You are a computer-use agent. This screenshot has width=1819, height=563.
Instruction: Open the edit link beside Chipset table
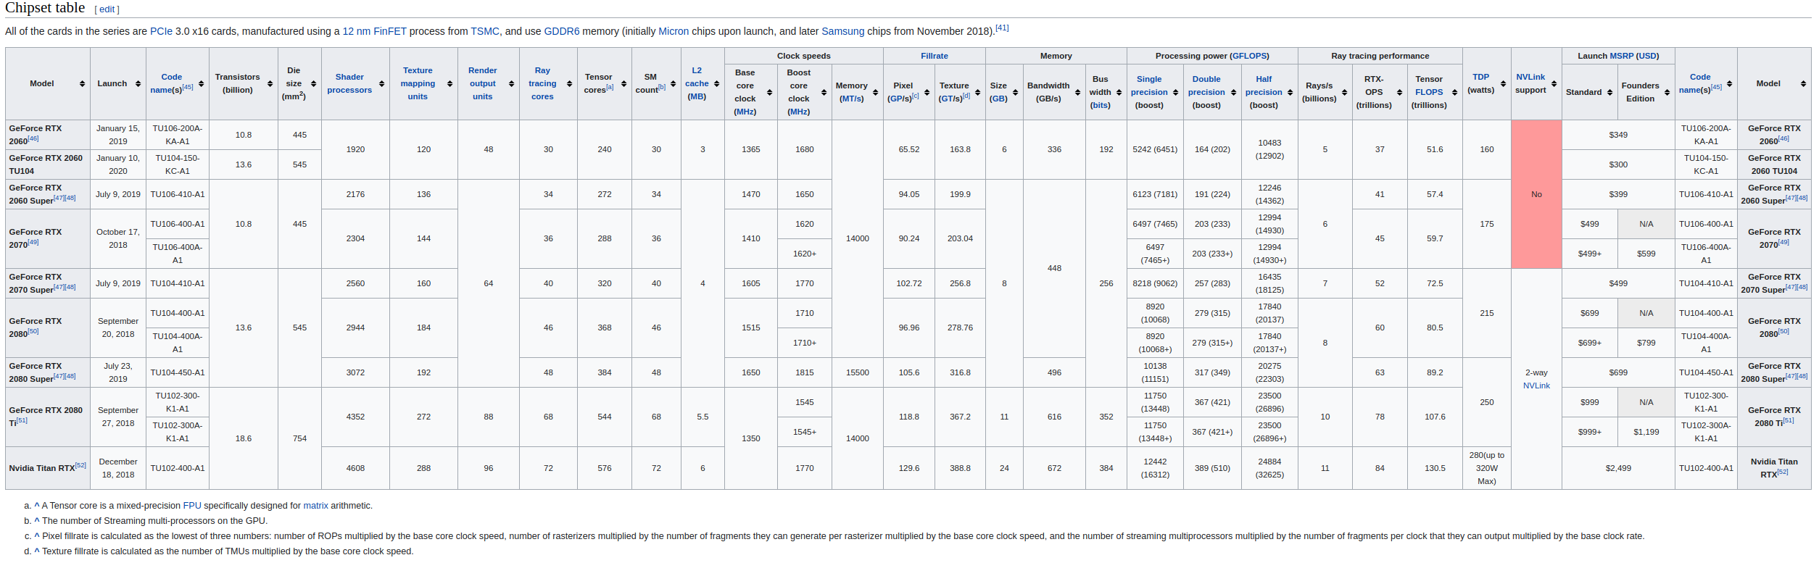(x=107, y=9)
